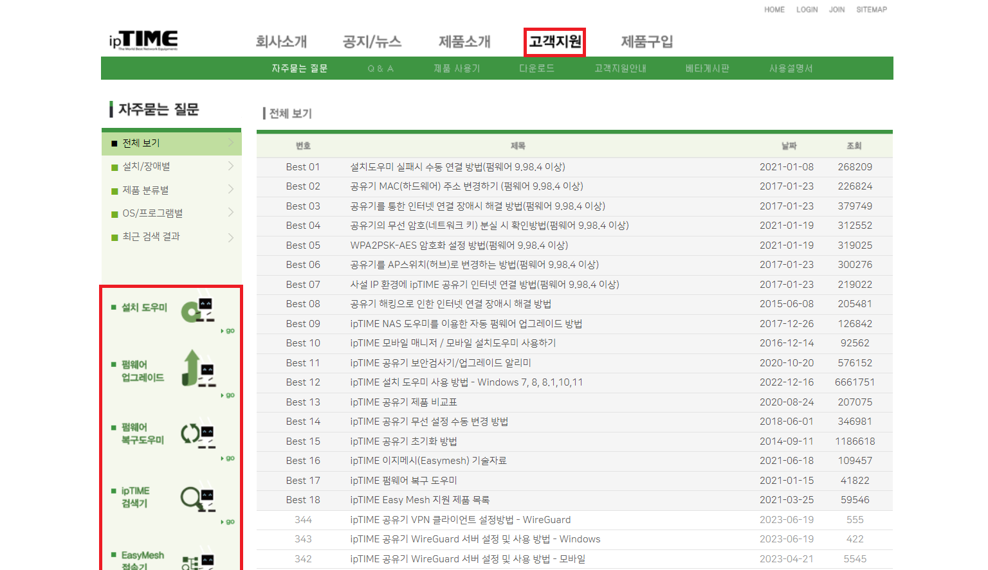
Task: Open ipTIME 설치 도우미 사용 방법 Windows article
Action: (x=466, y=382)
